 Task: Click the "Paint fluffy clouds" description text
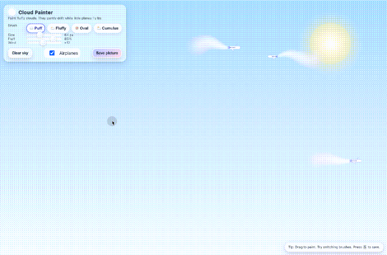coord(55,18)
